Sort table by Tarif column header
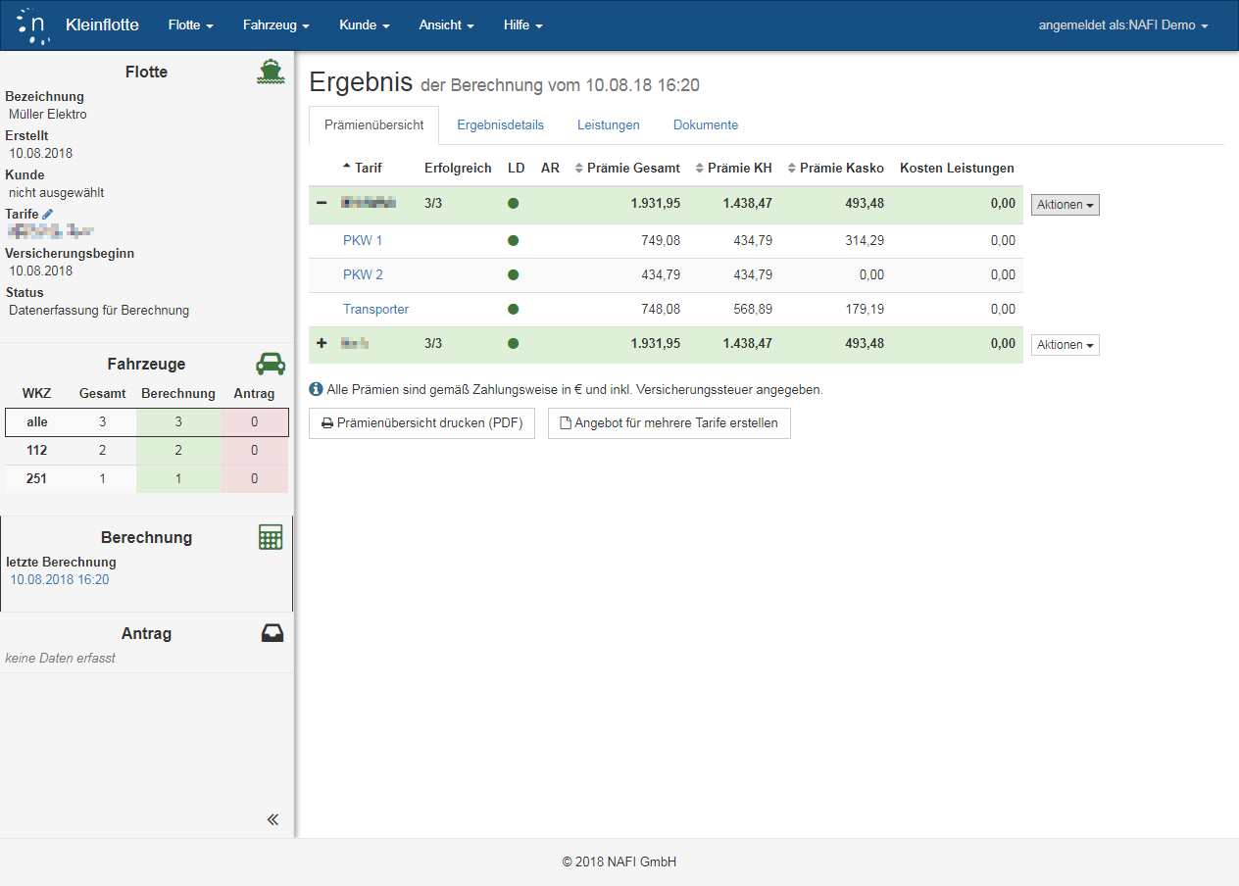 click(363, 168)
